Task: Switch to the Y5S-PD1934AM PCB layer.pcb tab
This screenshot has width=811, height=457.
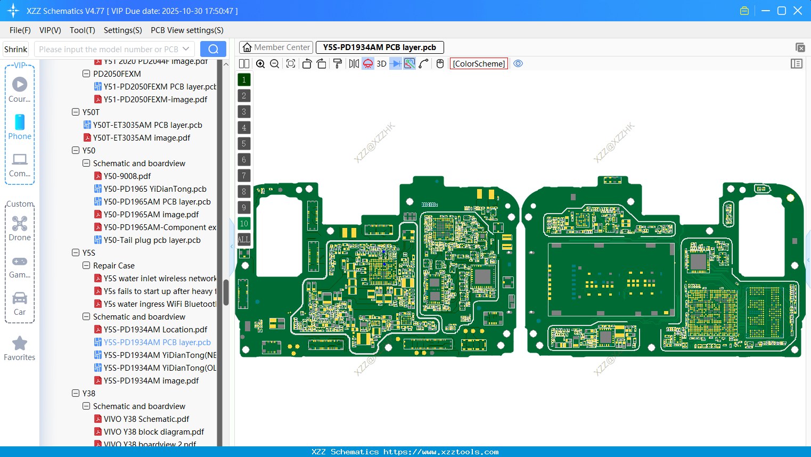Action: coord(379,47)
